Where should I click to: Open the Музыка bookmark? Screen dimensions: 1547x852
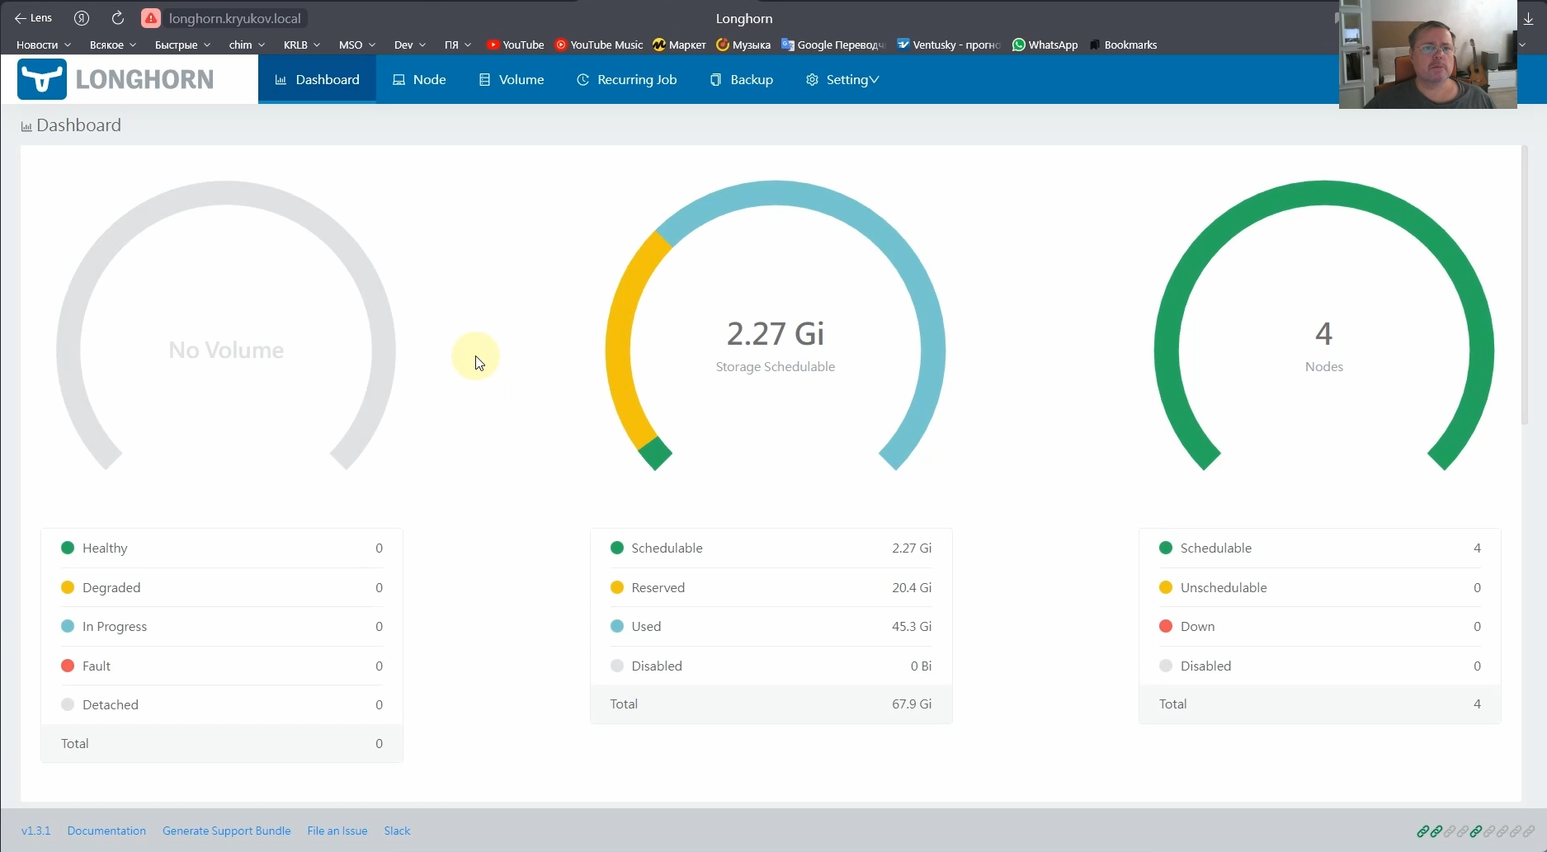[743, 45]
